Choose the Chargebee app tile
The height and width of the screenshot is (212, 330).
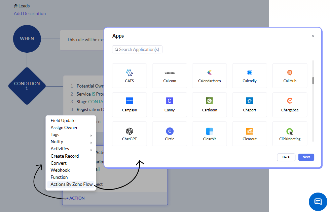click(290, 105)
